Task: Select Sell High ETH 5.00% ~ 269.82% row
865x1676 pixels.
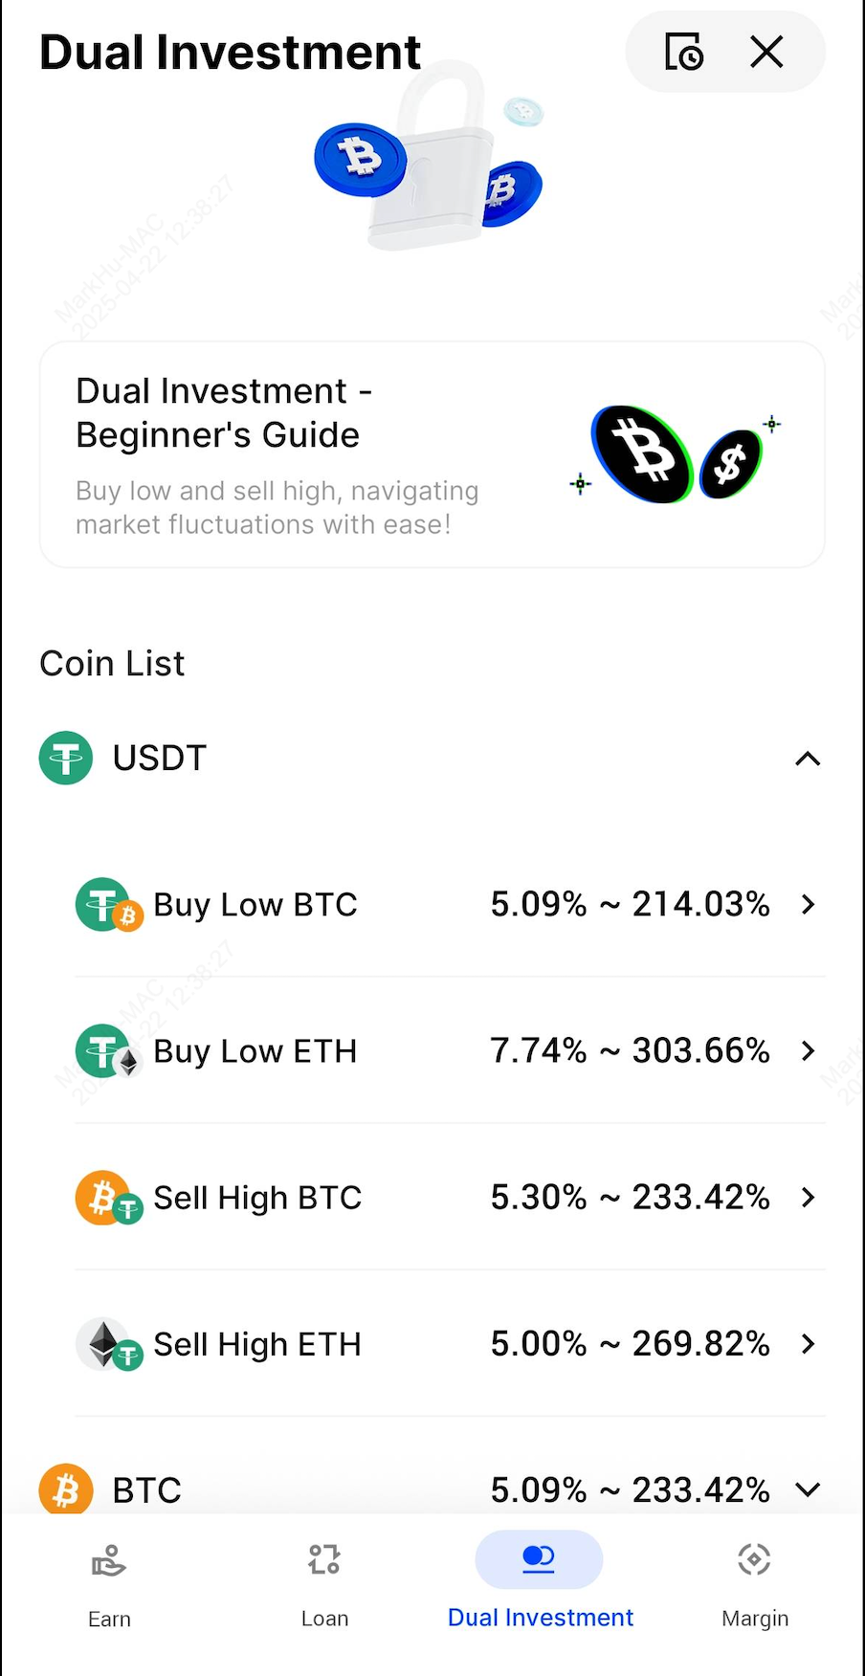Action: point(450,1344)
